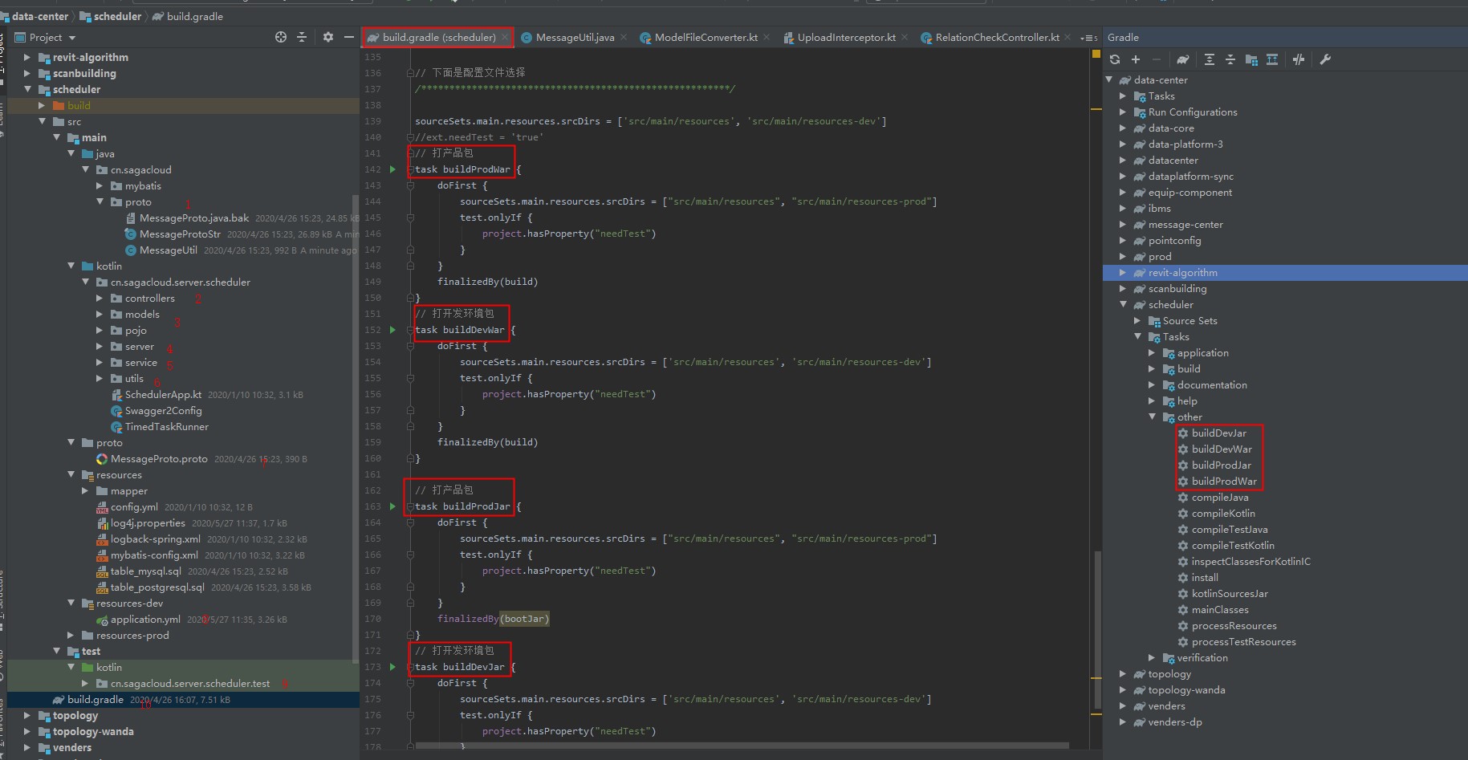Screen dimensions: 1468x760
Task: Reload all Gradle projects with refresh icon
Action: click(1115, 59)
